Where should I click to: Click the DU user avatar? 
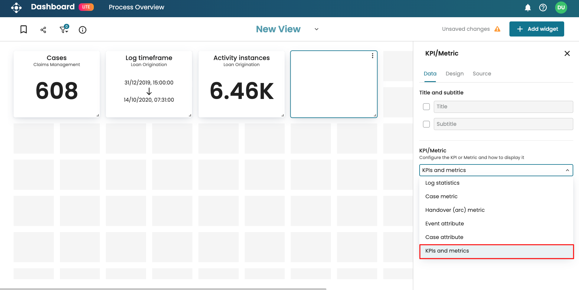click(561, 8)
